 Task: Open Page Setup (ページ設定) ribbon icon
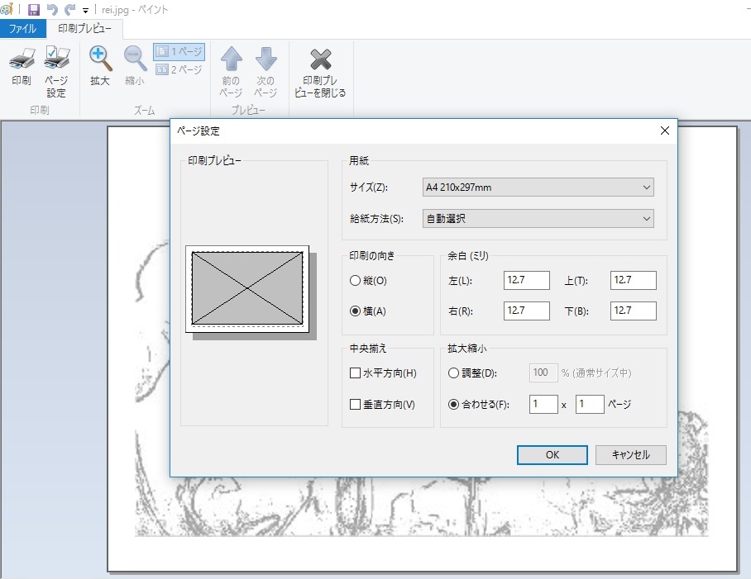click(56, 72)
